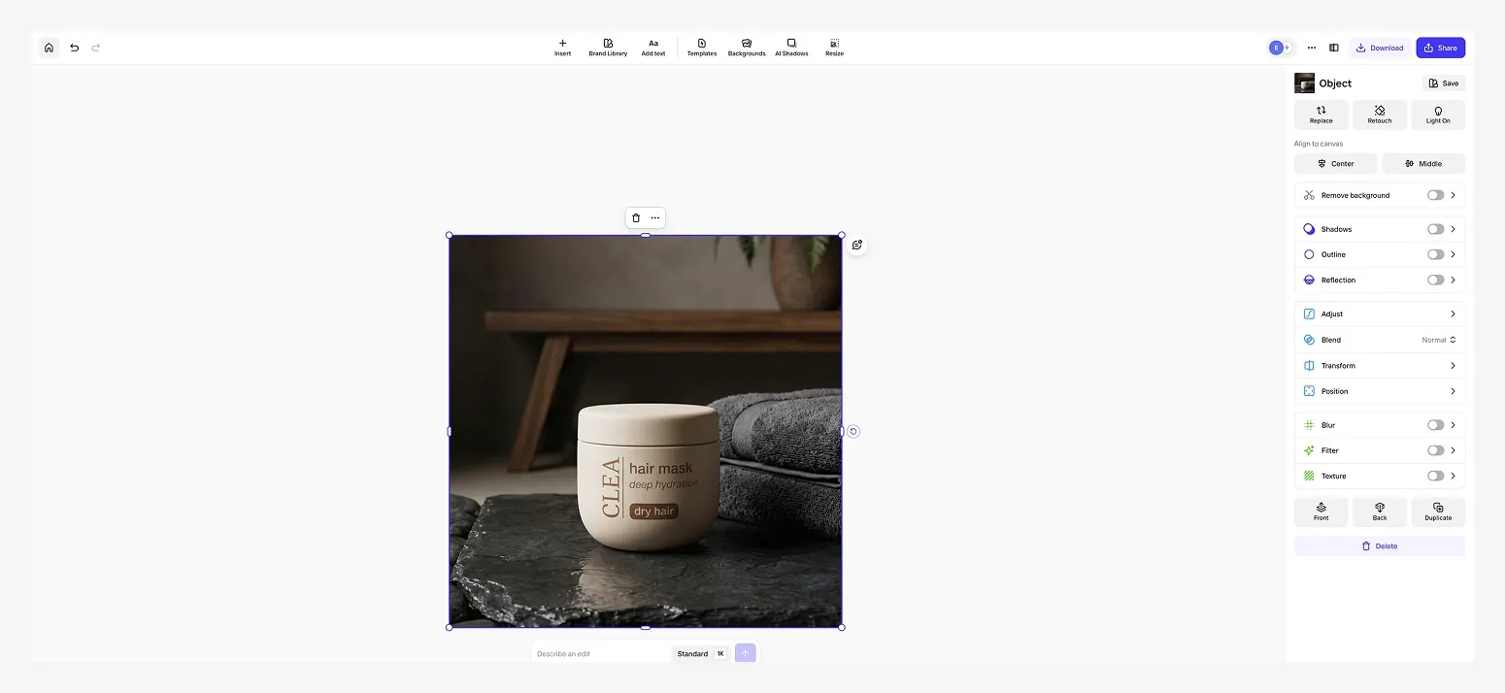
Task: Go to the home screen icon
Action: pos(49,48)
